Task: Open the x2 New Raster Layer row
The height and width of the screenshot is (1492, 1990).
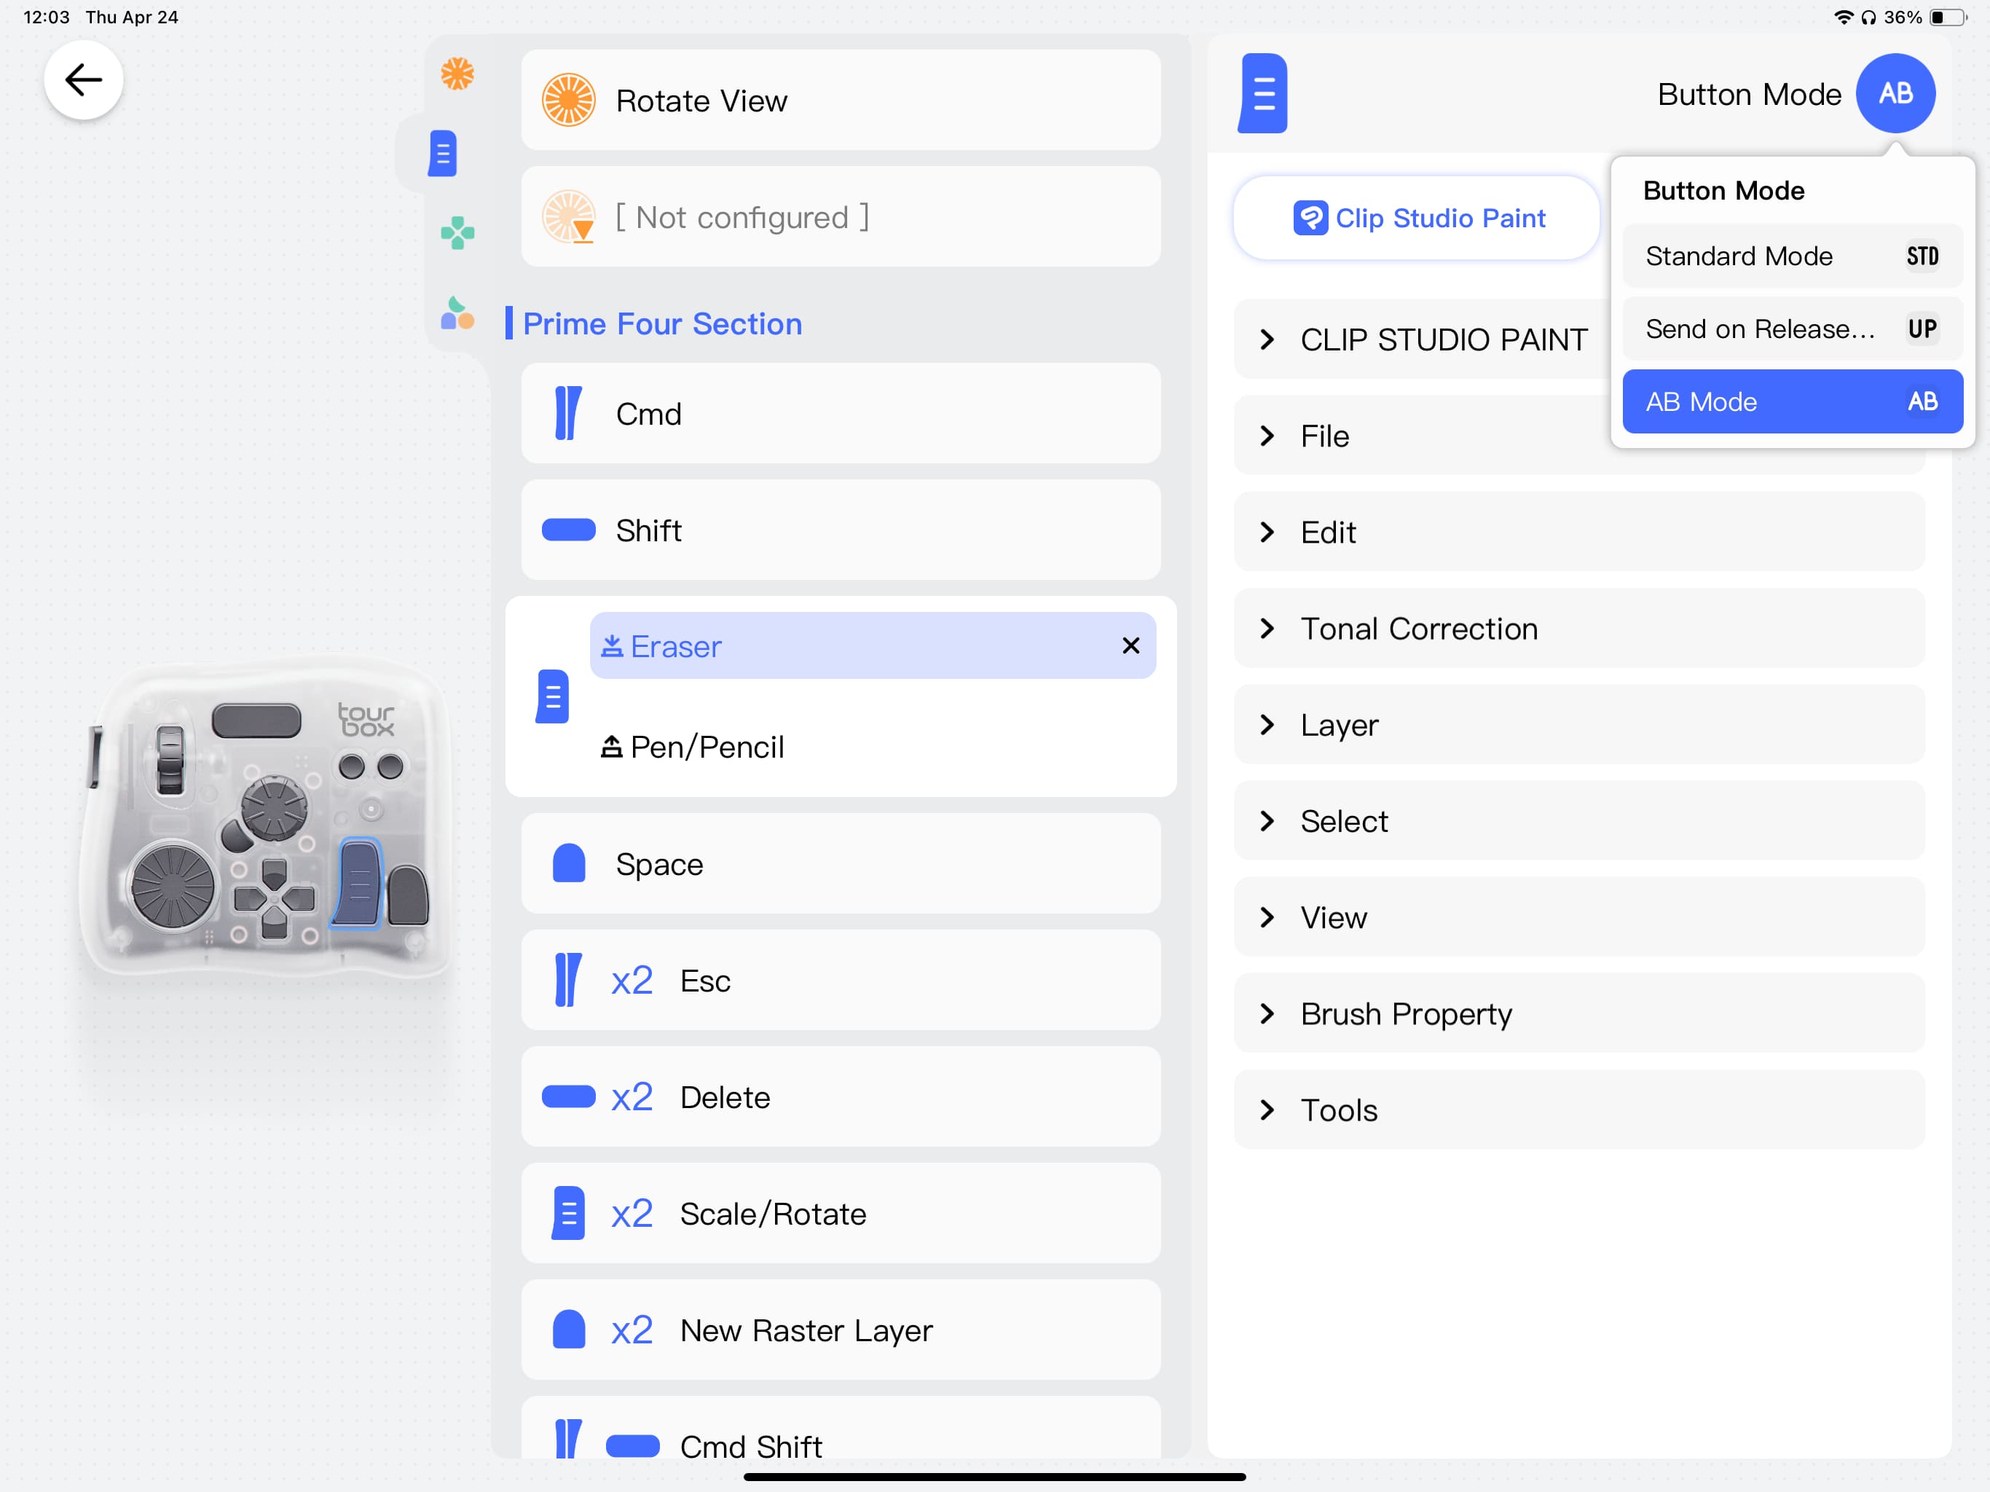Action: (841, 1330)
